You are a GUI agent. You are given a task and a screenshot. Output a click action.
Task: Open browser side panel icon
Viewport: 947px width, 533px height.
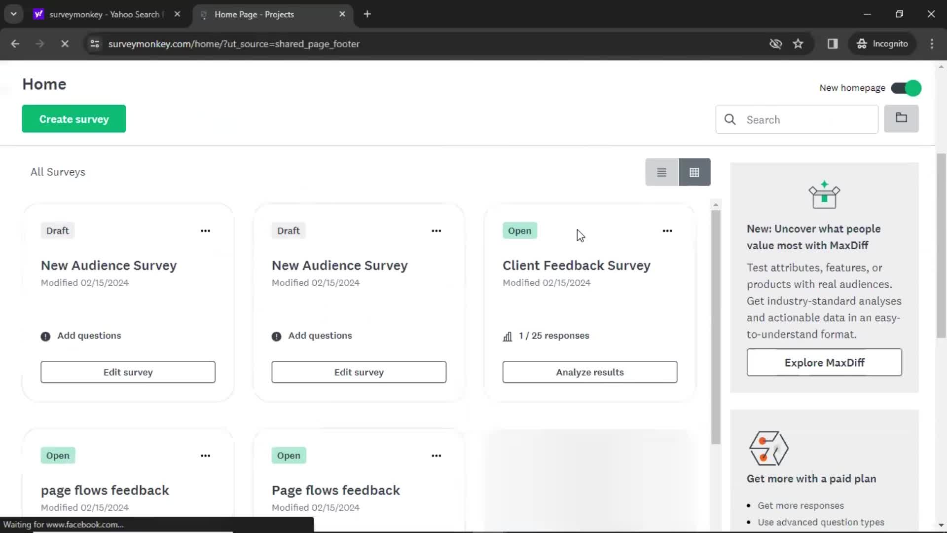pyautogui.click(x=833, y=44)
